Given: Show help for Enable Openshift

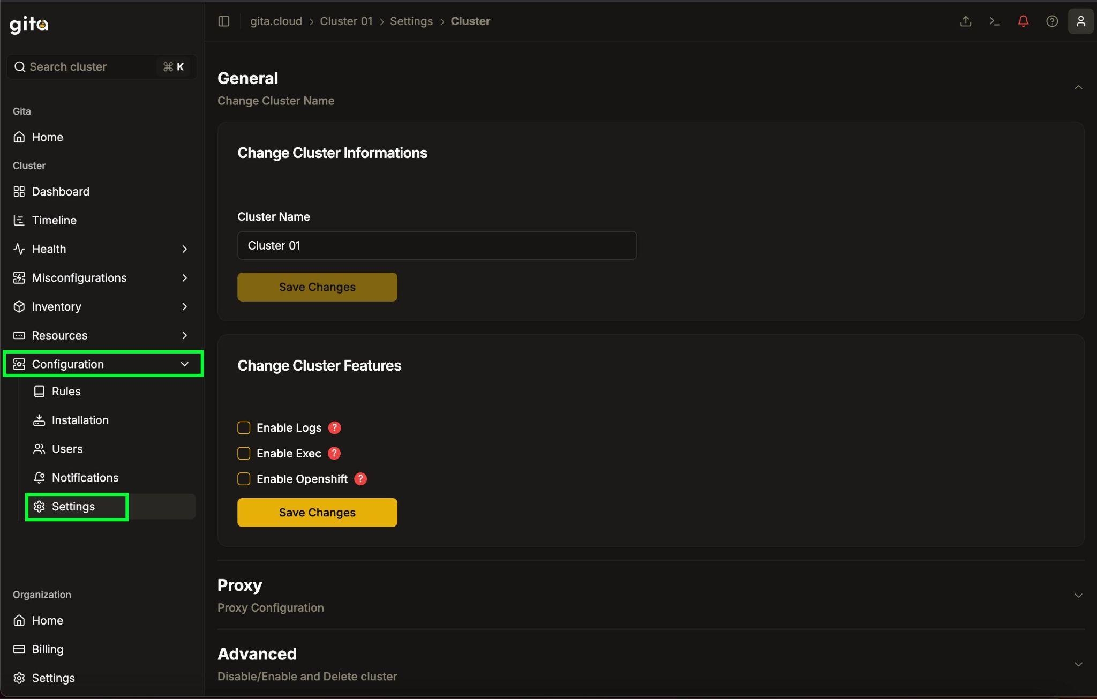Looking at the screenshot, I should click(x=361, y=479).
